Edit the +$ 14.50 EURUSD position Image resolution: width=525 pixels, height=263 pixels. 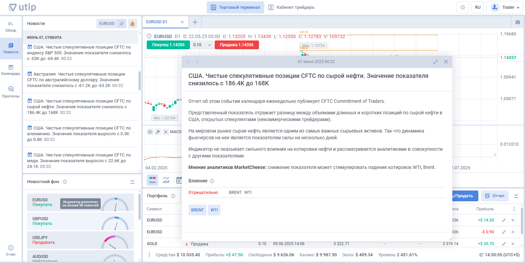coord(504,220)
